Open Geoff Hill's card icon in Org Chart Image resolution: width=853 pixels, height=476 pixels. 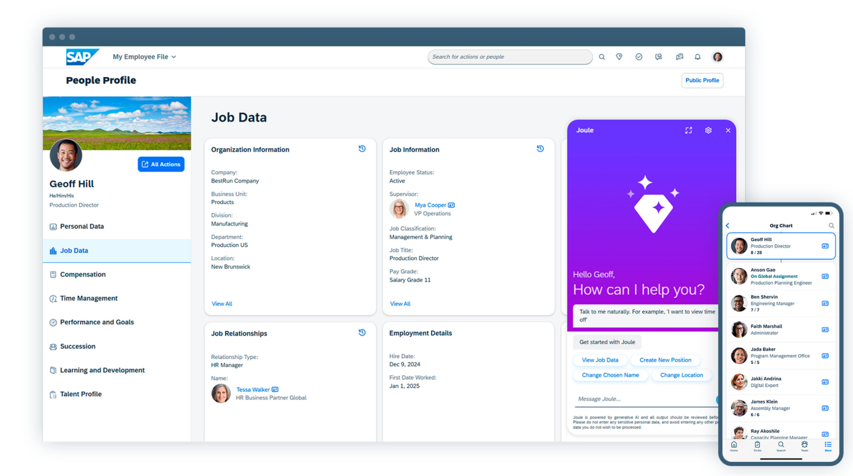(x=825, y=246)
